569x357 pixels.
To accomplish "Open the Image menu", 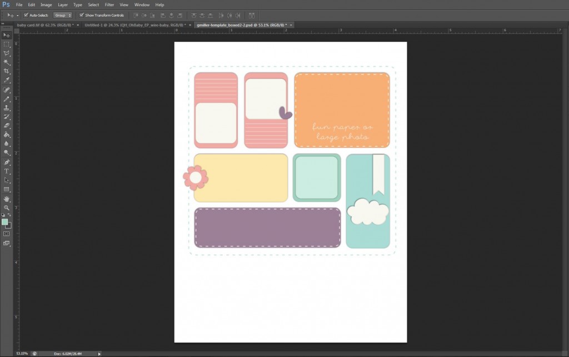I will 46,4.
